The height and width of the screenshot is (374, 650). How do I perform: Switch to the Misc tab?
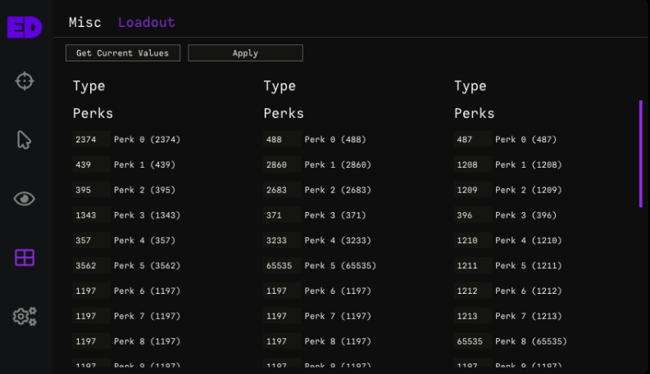[x=85, y=23]
